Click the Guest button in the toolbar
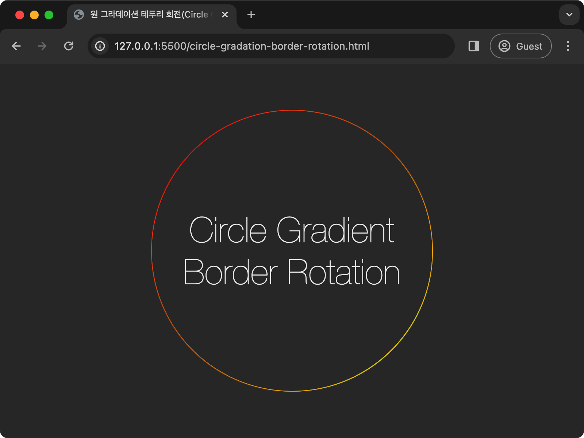The height and width of the screenshot is (438, 584). 521,46
